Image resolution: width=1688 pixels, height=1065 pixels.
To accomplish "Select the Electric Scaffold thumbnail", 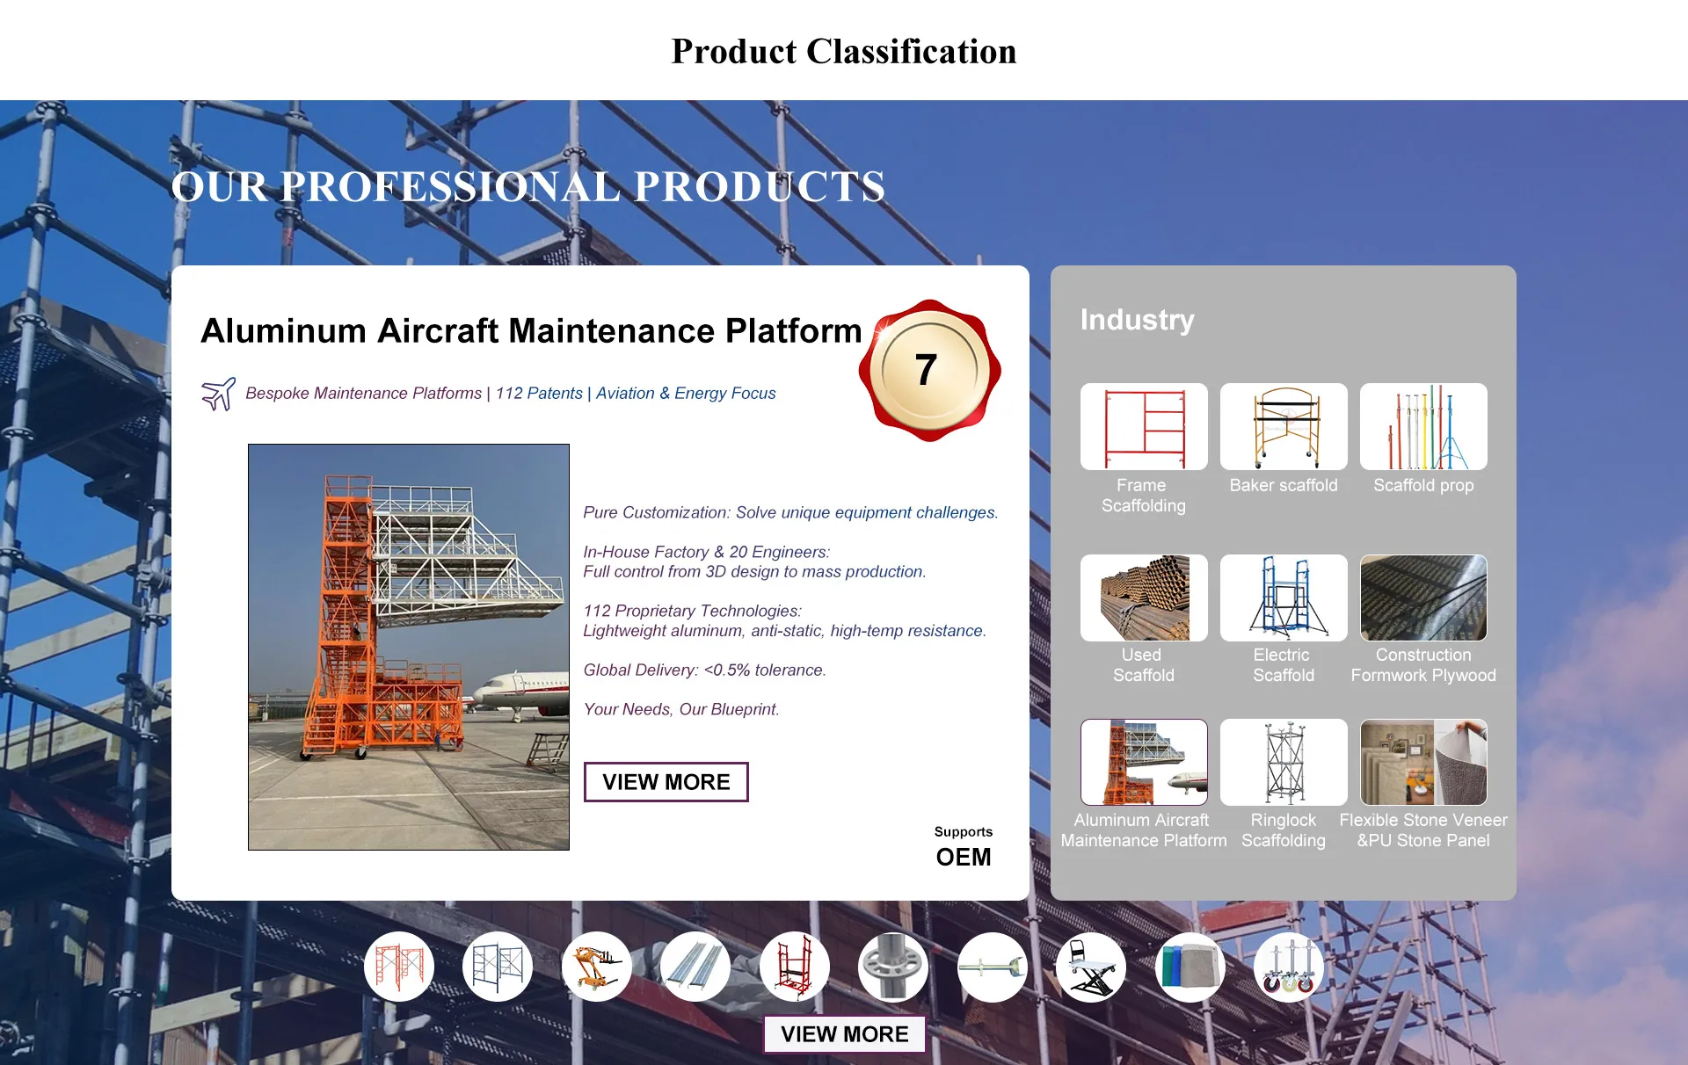I will (1284, 598).
